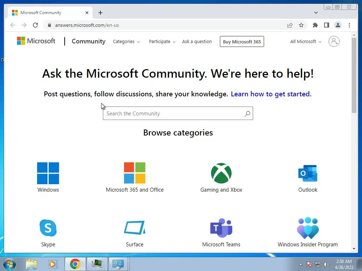Click the Outlook category label

[308, 189]
